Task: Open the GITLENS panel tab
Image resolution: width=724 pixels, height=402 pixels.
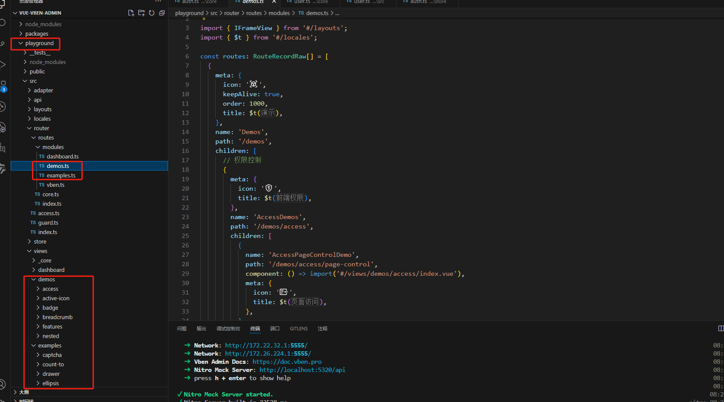Action: point(299,329)
